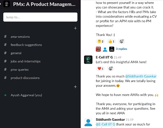This screenshot has height=128, width=163.
Task: Toggle the red heart reaction
Action: (x=100, y=69)
